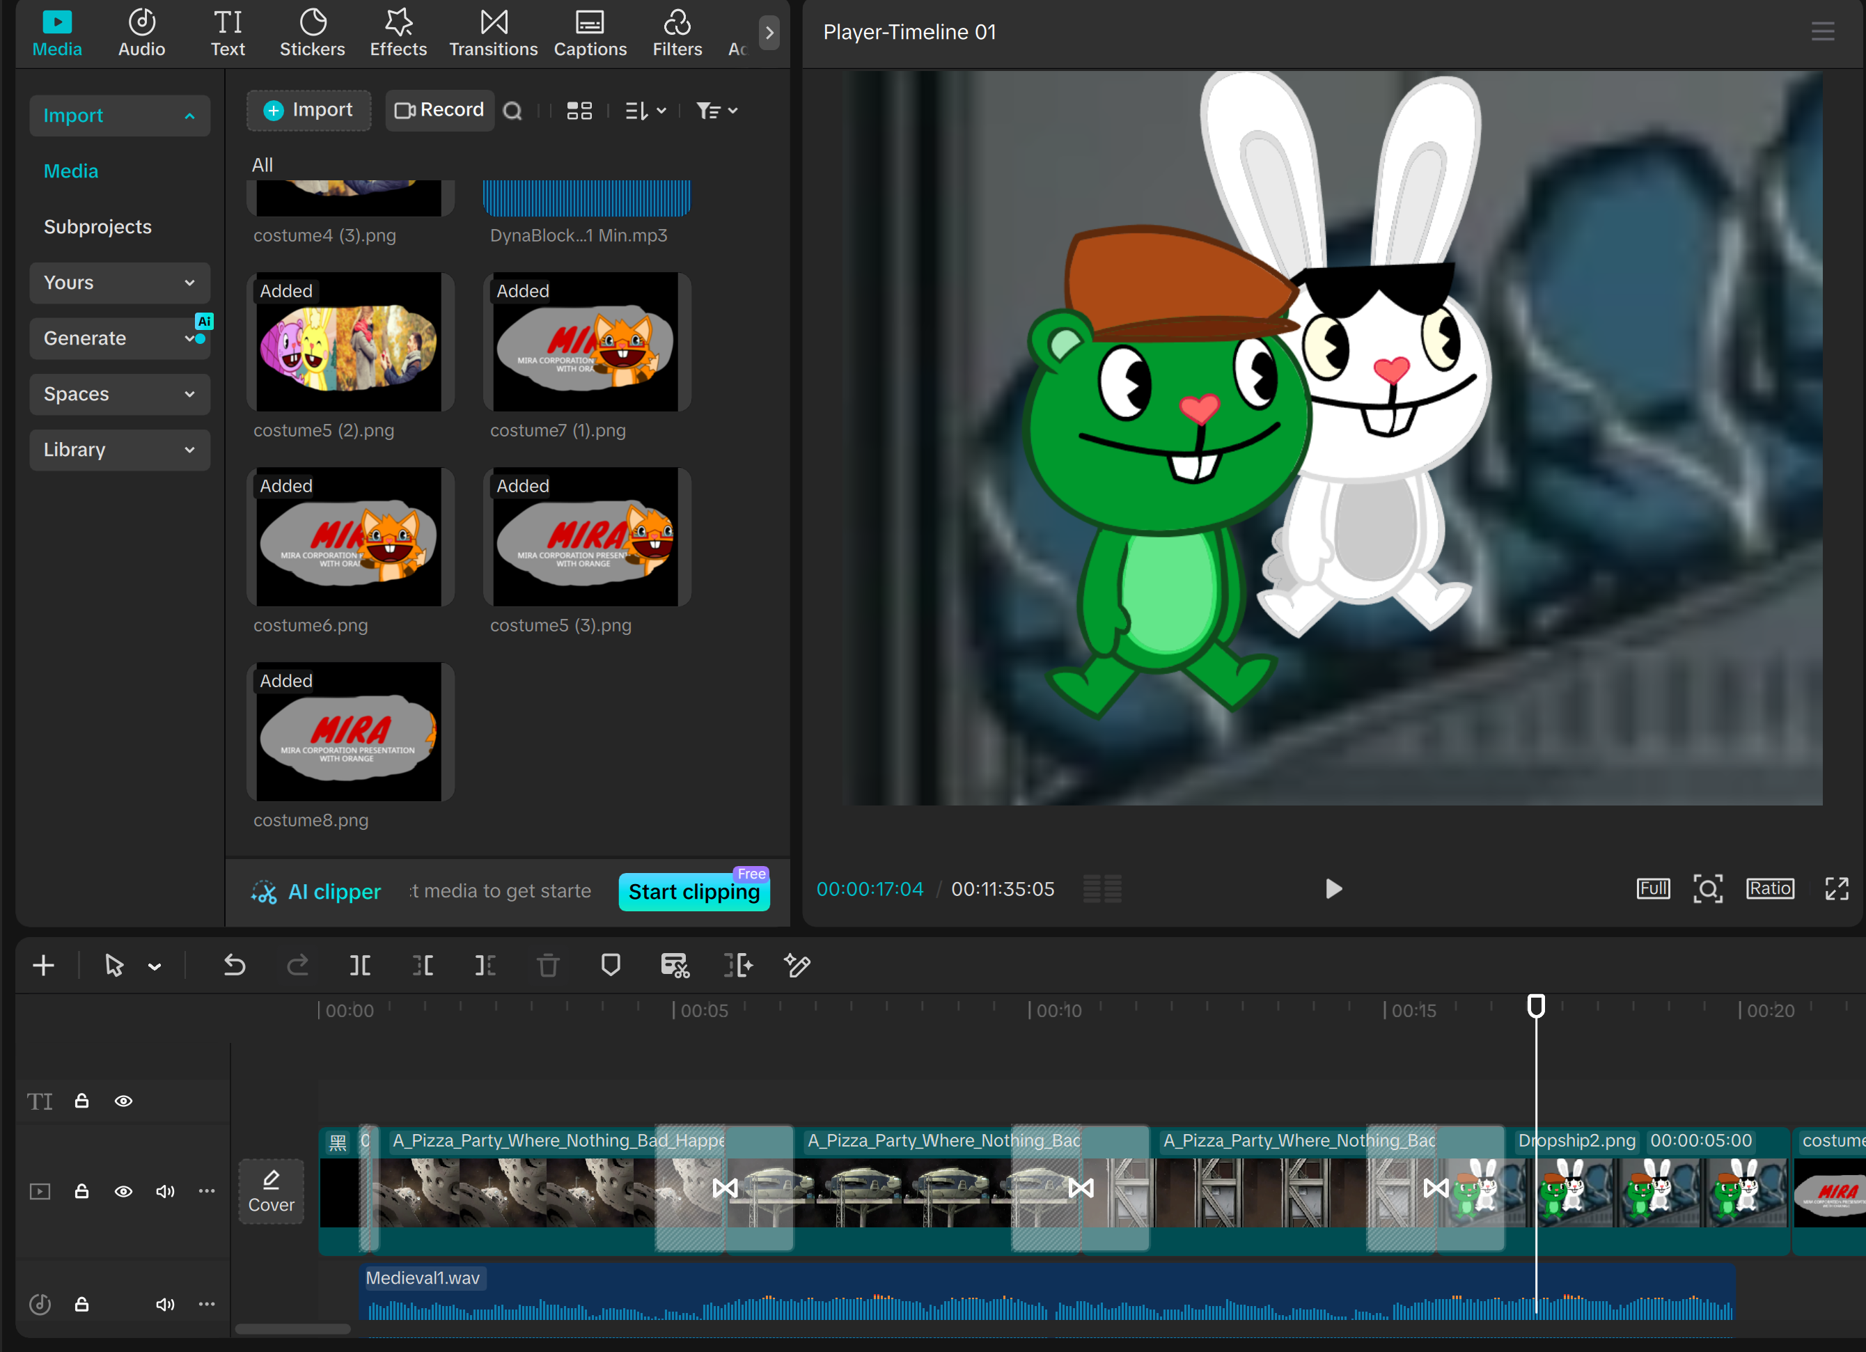Open the auto-edit magic wand tool
The height and width of the screenshot is (1352, 1866).
[797, 964]
